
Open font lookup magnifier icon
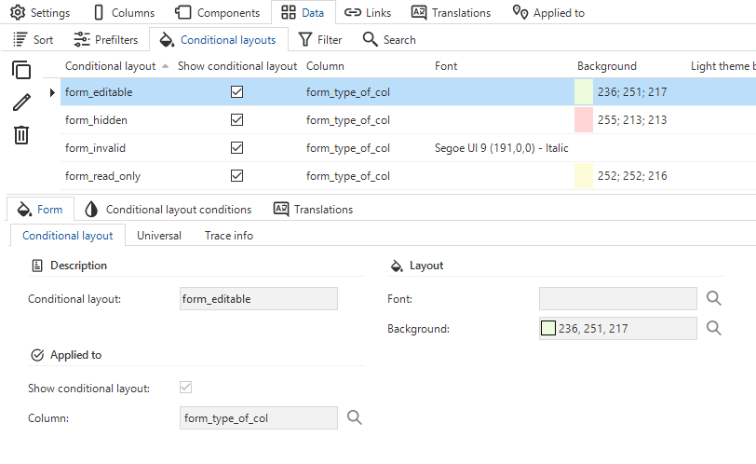(x=714, y=298)
